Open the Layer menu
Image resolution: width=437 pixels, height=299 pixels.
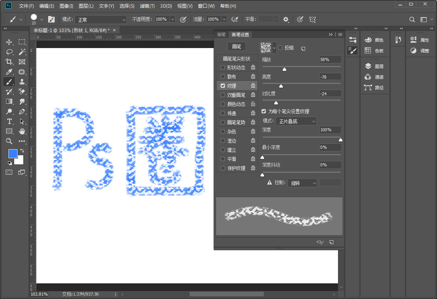click(x=86, y=6)
